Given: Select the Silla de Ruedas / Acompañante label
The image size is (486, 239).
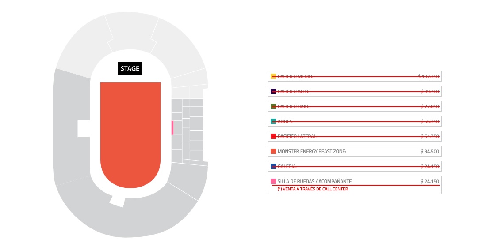Looking at the screenshot, I should click(x=315, y=181).
